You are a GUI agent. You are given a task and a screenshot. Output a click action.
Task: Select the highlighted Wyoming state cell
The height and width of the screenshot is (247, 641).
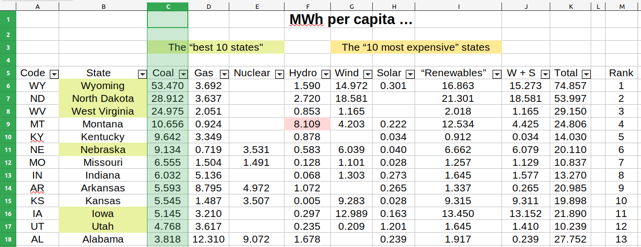[x=103, y=86]
